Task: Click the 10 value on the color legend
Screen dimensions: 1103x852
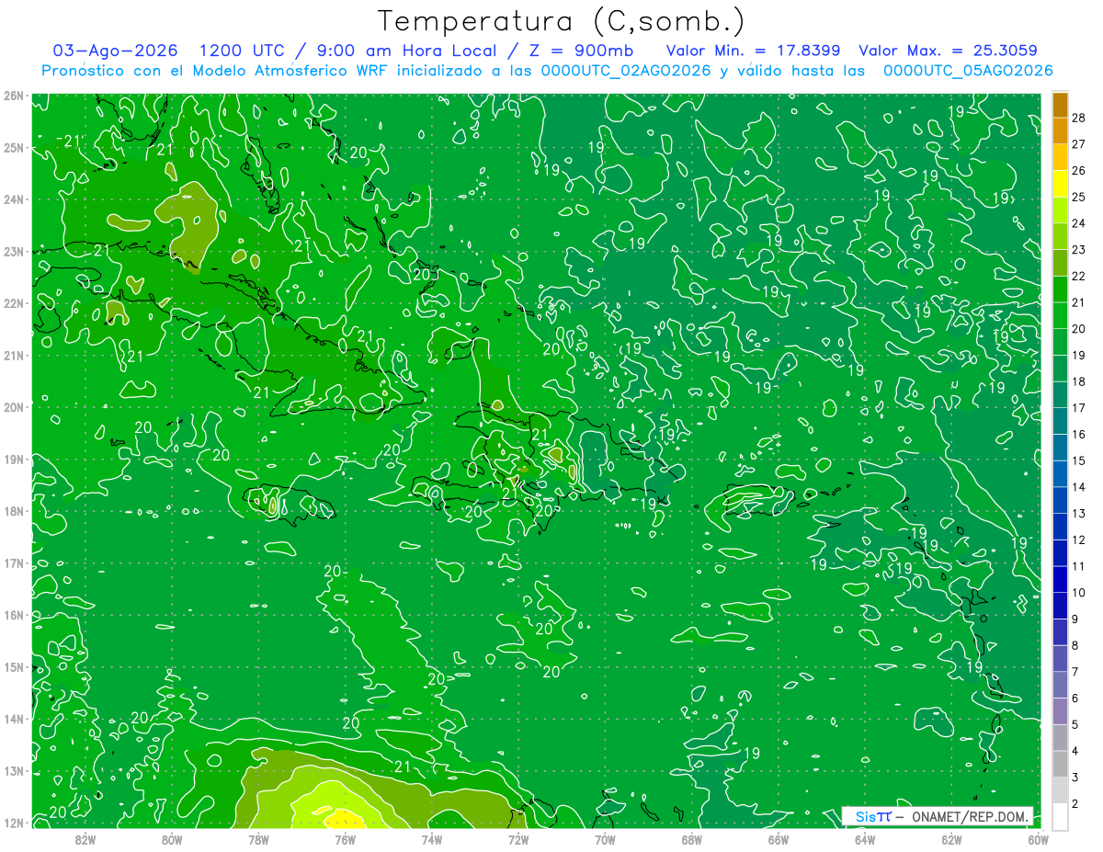Action: click(x=1078, y=593)
